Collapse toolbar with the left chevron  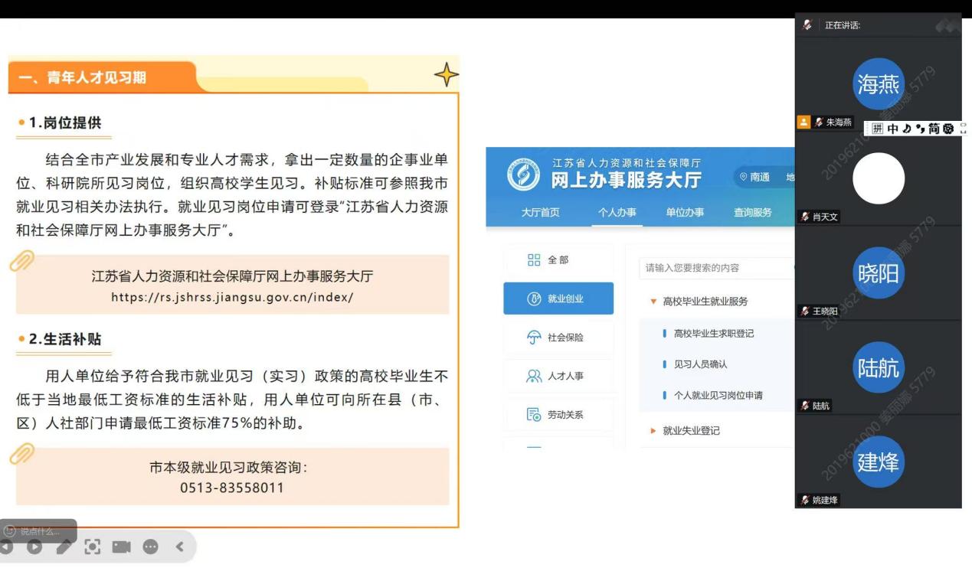tap(180, 547)
